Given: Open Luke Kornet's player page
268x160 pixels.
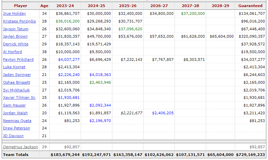Looking at the screenshot, I should point(14,67).
